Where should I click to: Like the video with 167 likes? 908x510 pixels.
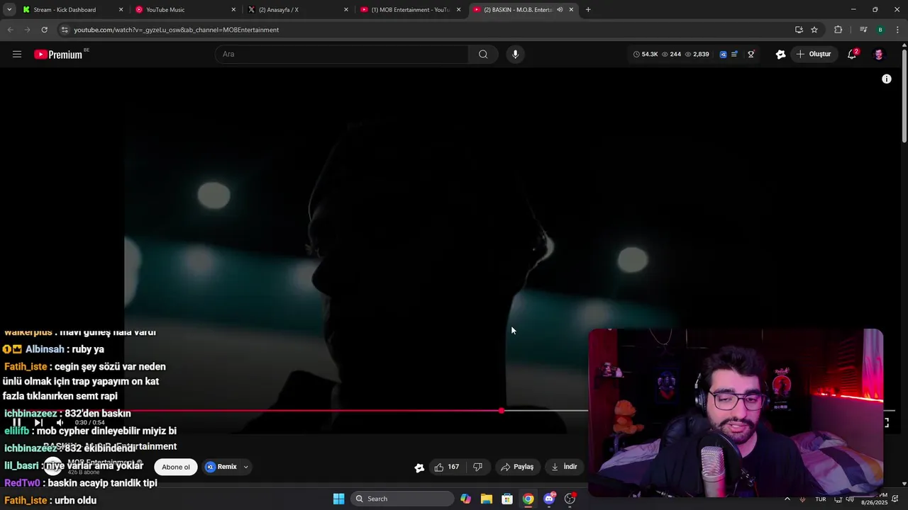tap(447, 467)
